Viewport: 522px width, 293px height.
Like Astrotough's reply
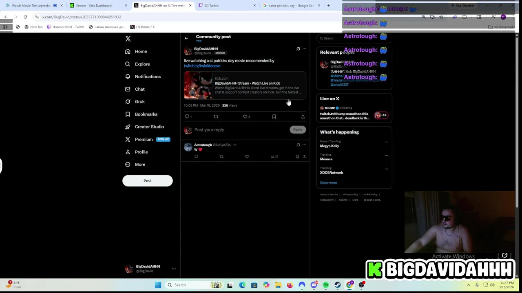[247, 157]
